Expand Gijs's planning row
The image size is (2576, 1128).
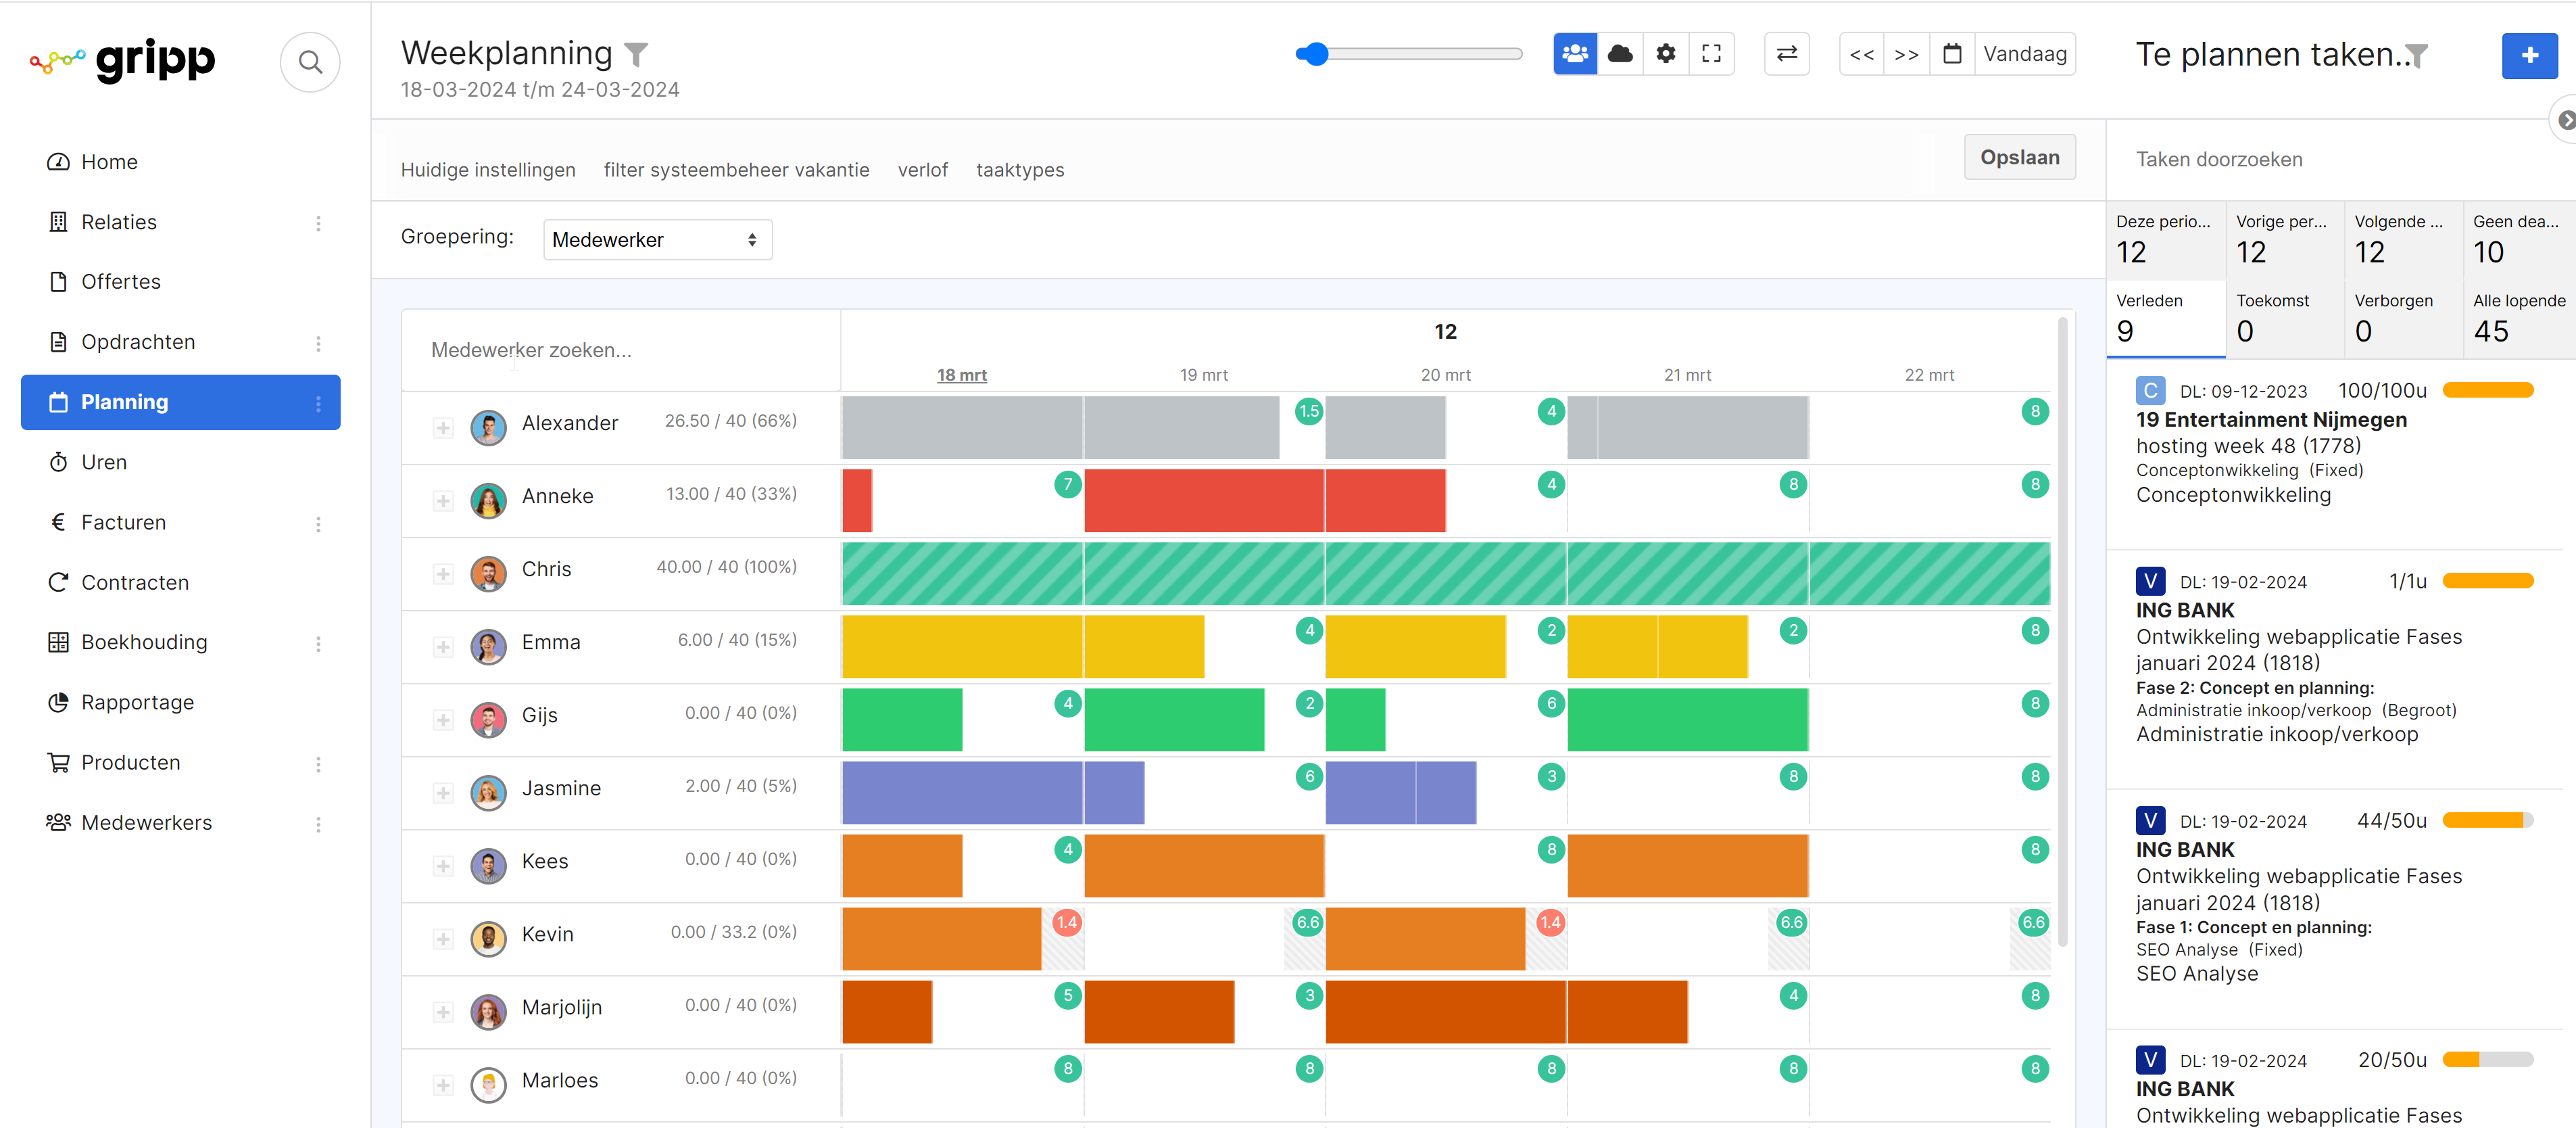(443, 721)
